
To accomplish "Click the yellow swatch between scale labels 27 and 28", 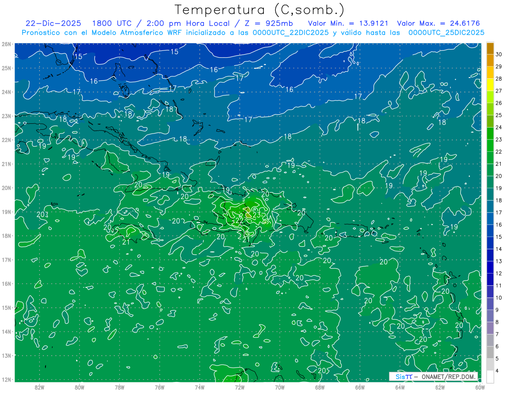I will pyautogui.click(x=490, y=84).
